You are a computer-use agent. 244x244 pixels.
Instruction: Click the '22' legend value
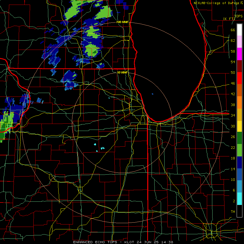coord(233,147)
